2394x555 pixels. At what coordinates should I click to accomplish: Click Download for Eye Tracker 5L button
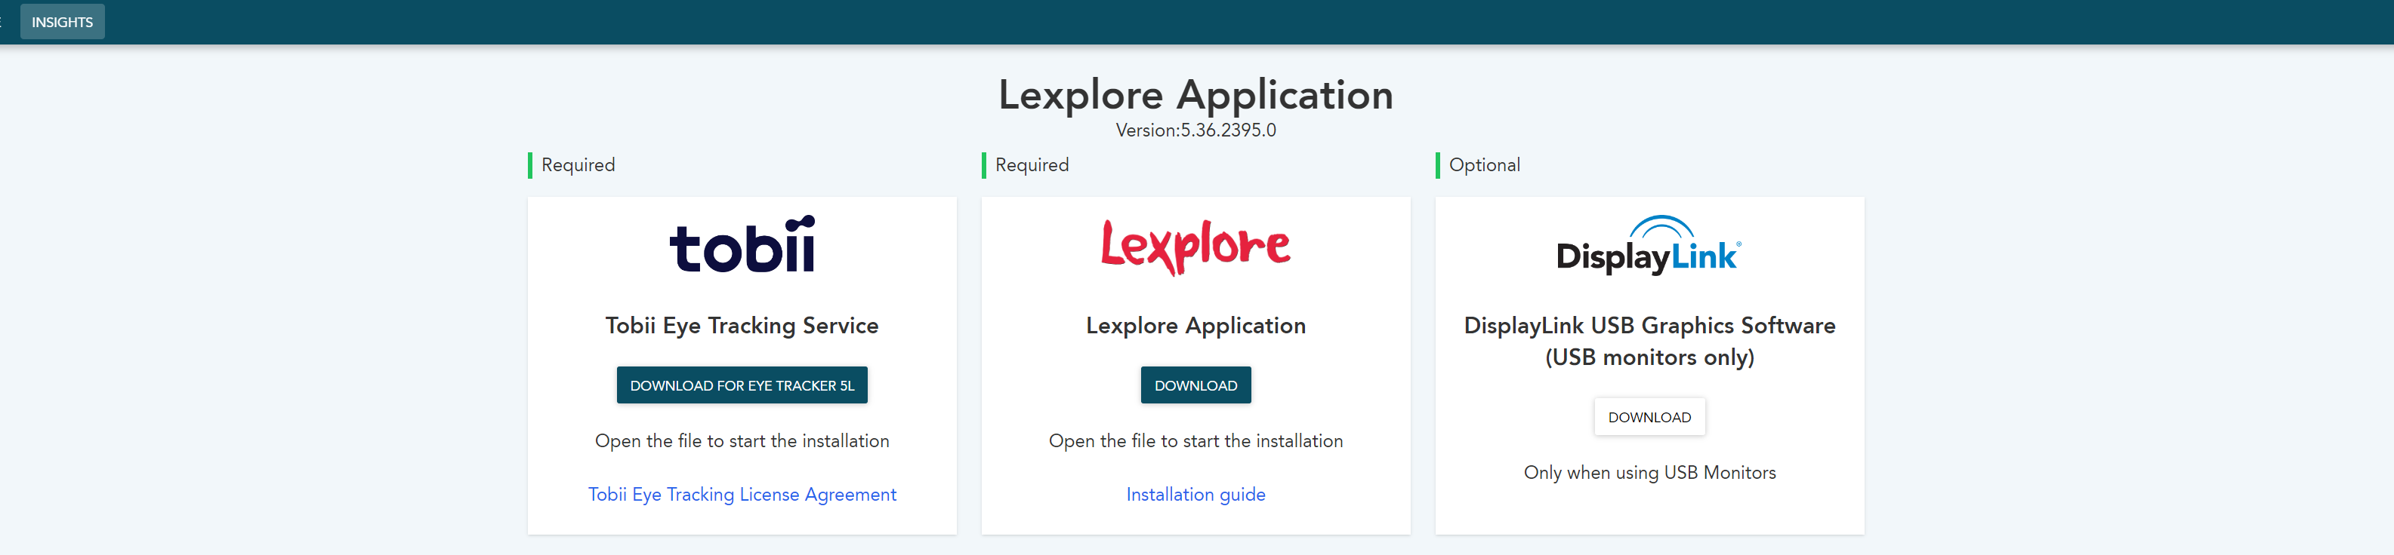point(742,385)
